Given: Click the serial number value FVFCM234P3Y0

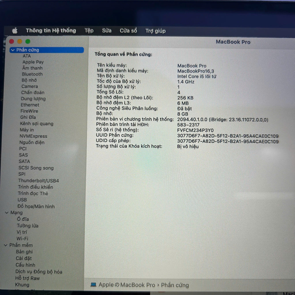Looking at the screenshot, I should (195, 130).
